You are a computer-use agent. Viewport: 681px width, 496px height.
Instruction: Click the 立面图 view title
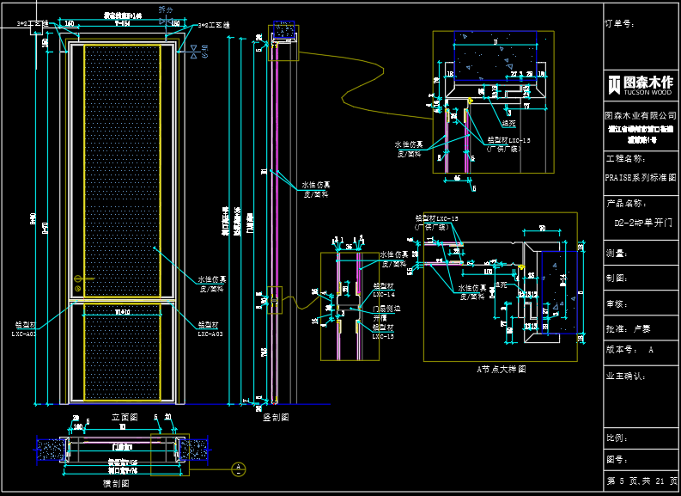click(x=125, y=415)
